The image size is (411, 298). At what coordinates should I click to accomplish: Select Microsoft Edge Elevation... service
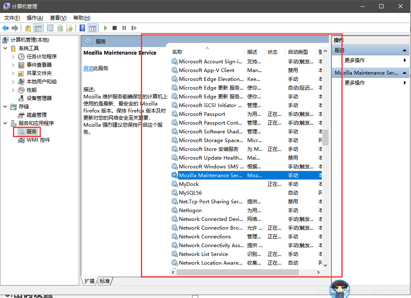coord(246,79)
